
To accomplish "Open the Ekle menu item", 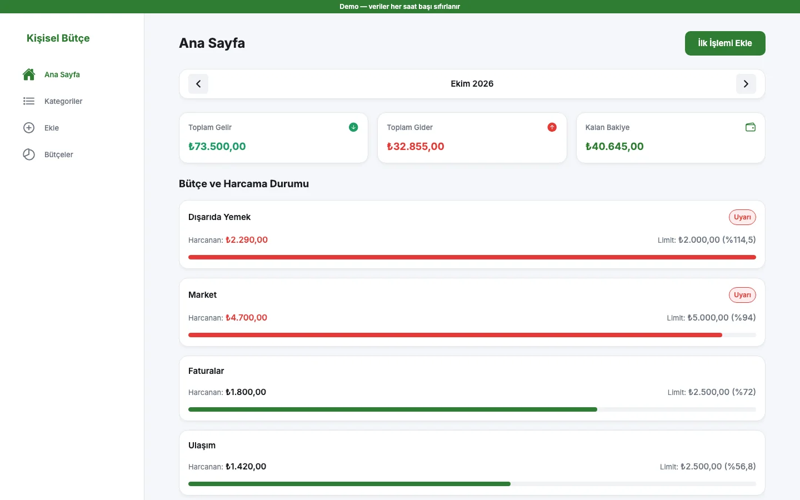I will pos(72,128).
